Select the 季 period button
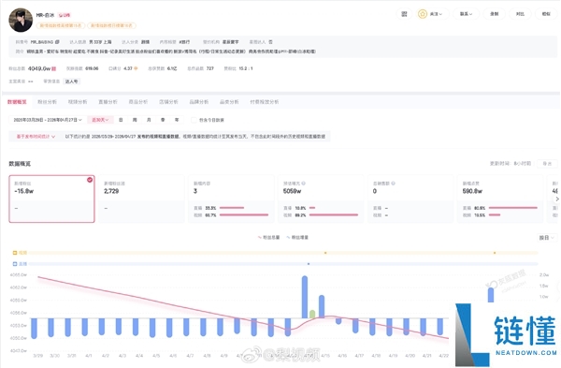 pyautogui.click(x=163, y=120)
